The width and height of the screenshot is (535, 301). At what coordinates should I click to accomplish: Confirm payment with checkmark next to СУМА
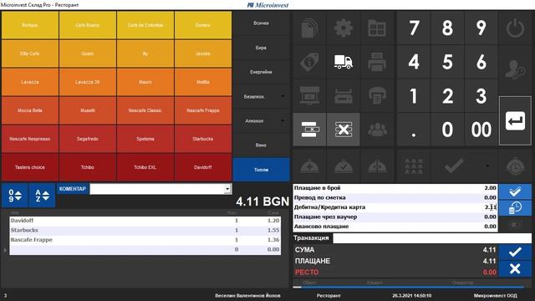click(515, 253)
